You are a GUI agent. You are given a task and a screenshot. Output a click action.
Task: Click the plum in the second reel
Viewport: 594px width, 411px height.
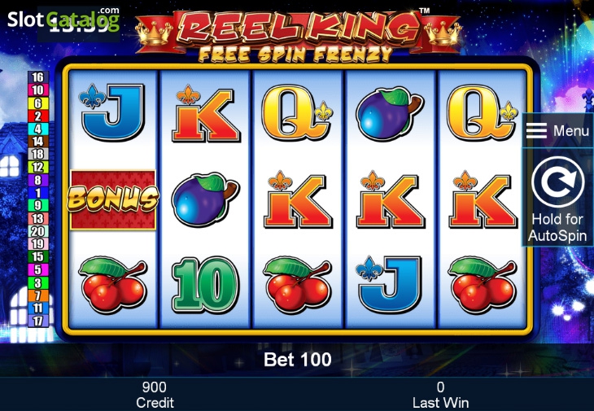(x=204, y=199)
